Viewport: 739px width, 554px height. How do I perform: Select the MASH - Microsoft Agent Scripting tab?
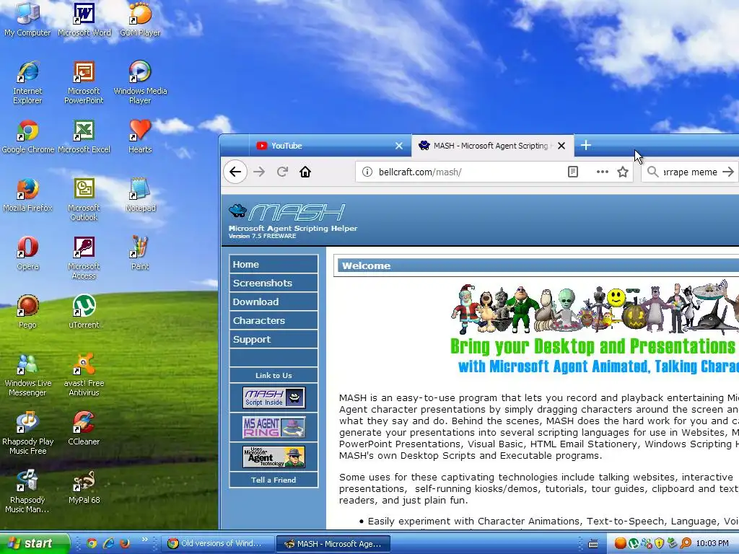(492, 146)
